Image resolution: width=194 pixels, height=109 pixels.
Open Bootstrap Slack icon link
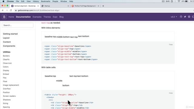189,17
